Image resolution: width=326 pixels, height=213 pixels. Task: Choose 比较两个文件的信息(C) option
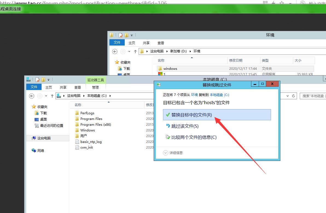point(194,137)
